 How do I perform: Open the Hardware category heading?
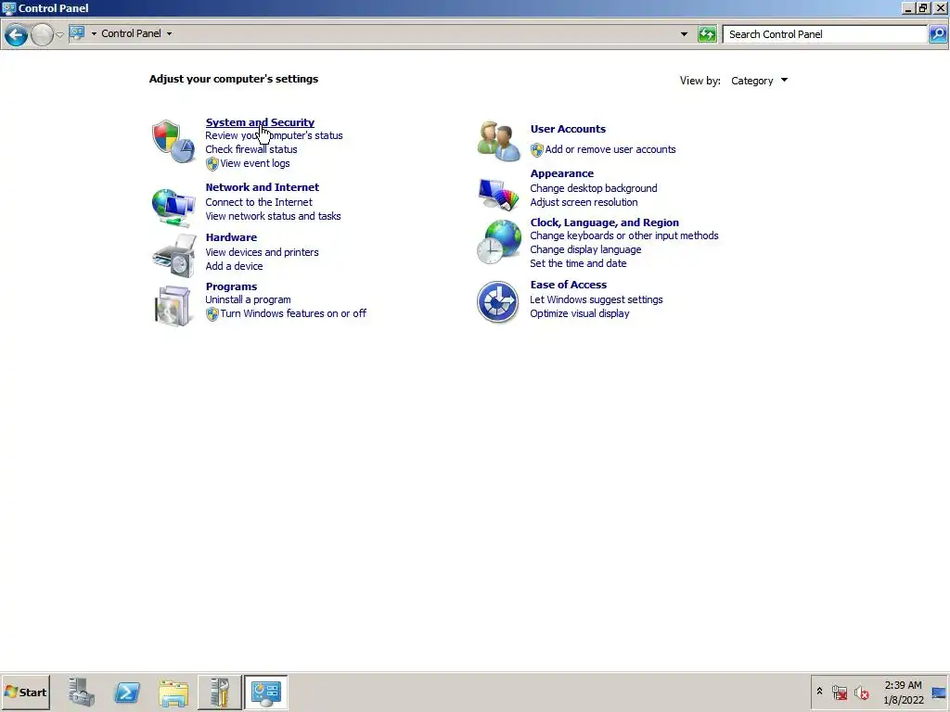point(231,237)
